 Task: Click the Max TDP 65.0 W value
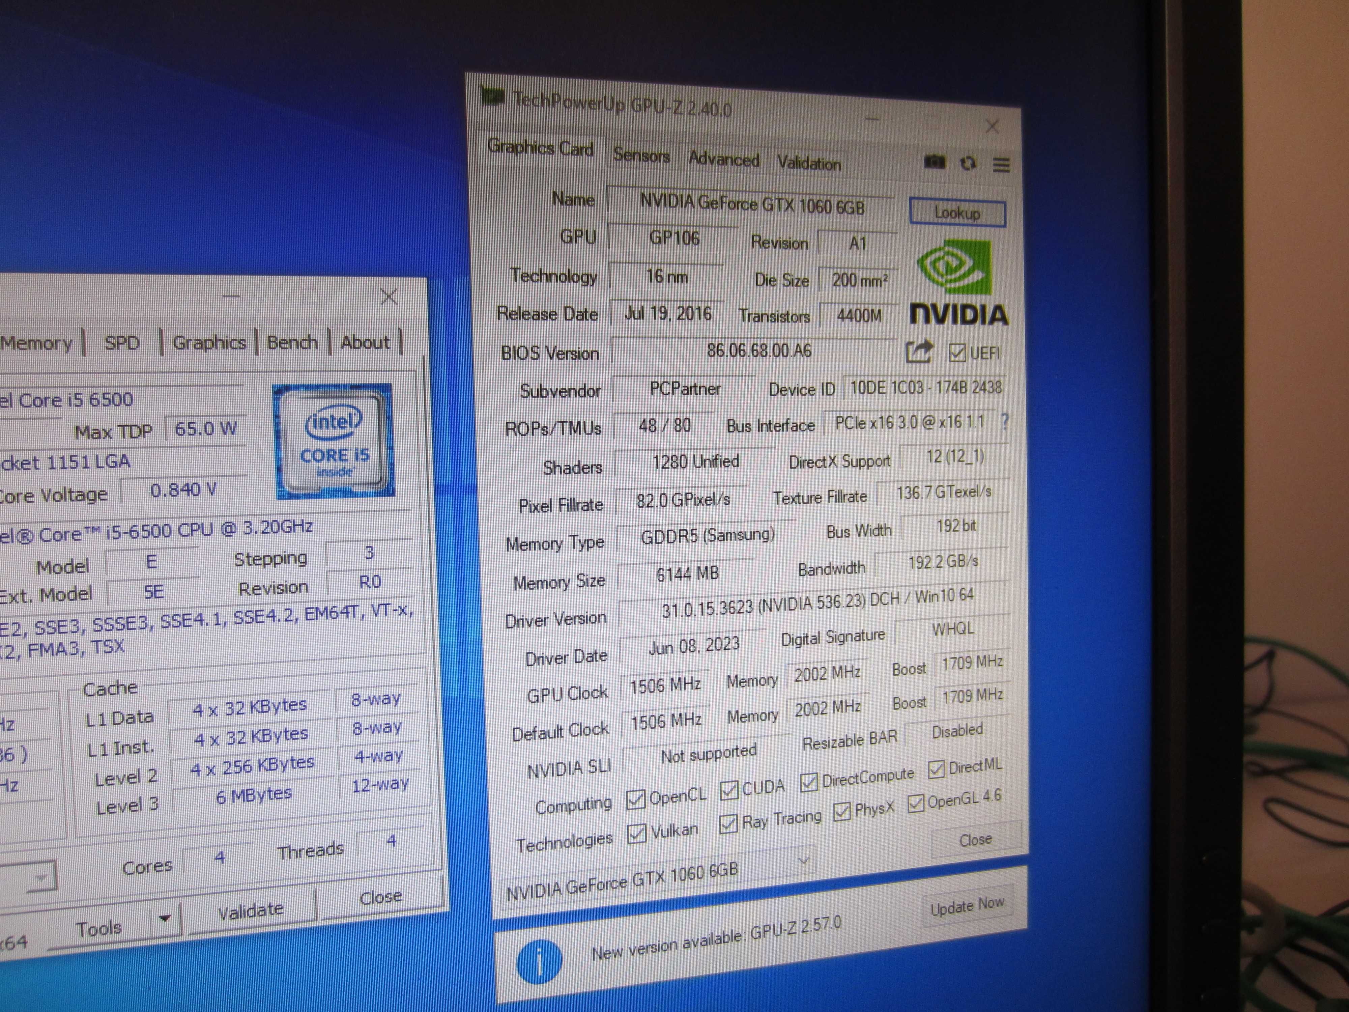205,429
